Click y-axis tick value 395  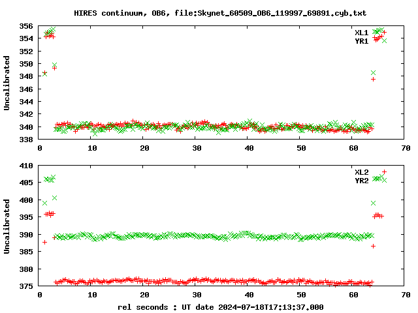click(x=26, y=217)
